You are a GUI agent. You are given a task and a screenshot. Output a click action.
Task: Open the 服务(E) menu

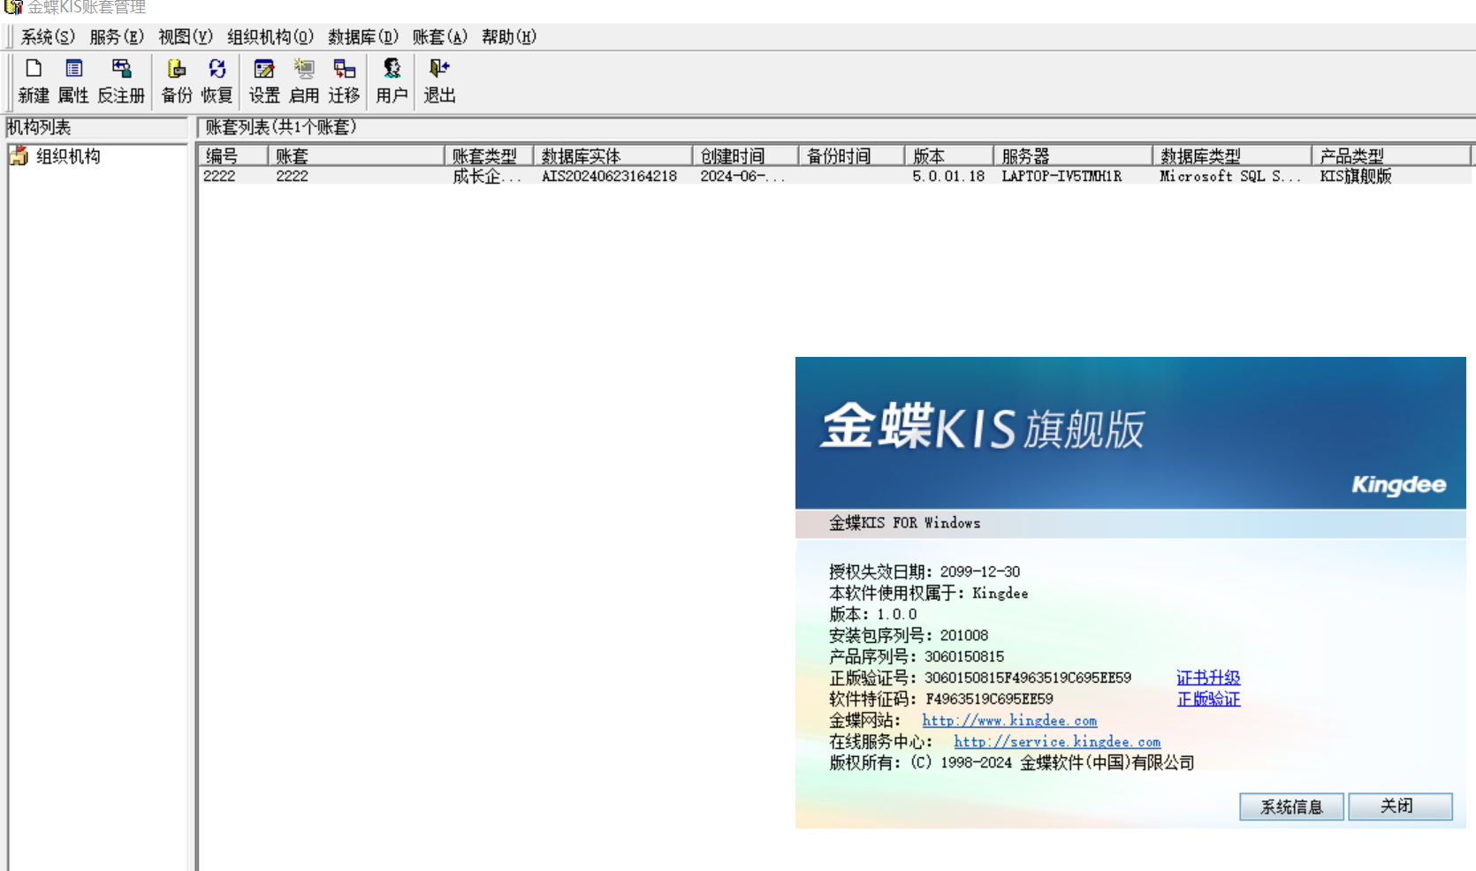click(x=117, y=37)
